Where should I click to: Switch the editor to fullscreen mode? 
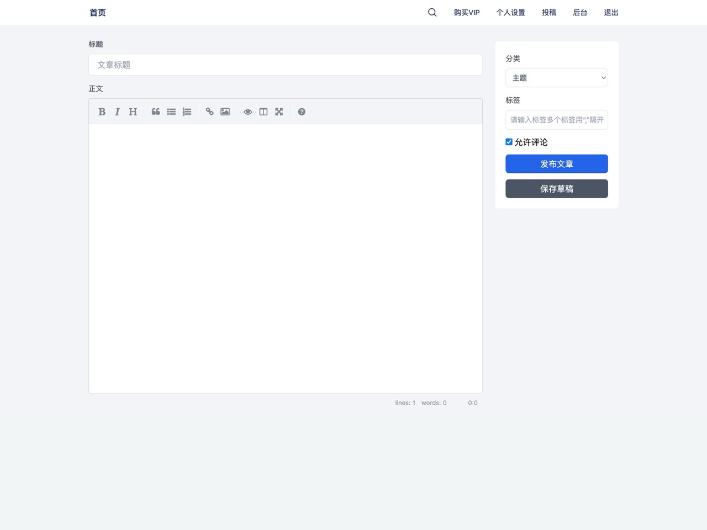click(278, 112)
